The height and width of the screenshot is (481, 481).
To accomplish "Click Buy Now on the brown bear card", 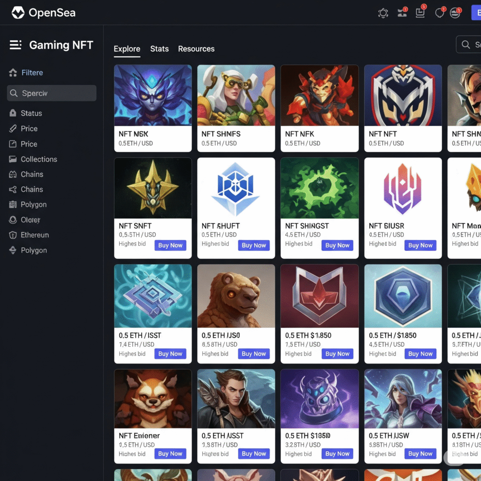I will point(254,354).
